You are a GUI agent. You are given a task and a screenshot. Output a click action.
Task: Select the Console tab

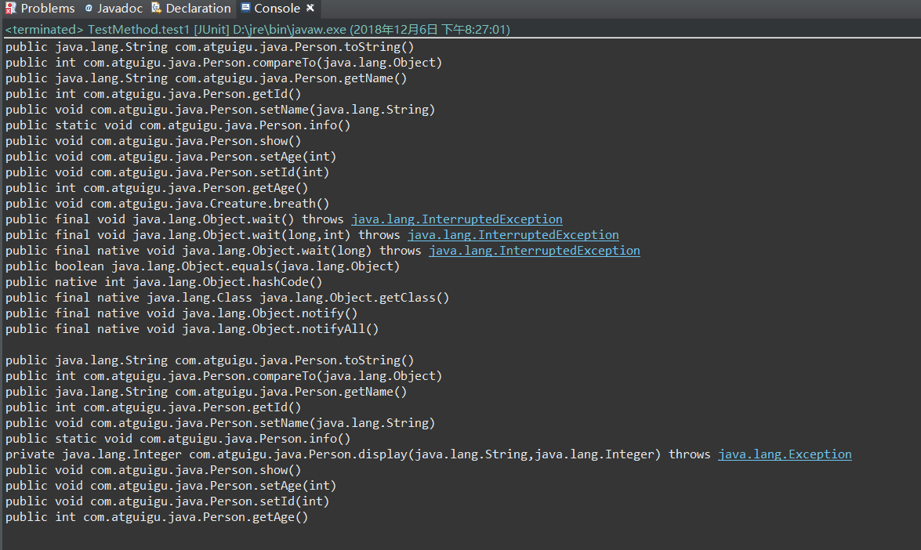tap(277, 8)
